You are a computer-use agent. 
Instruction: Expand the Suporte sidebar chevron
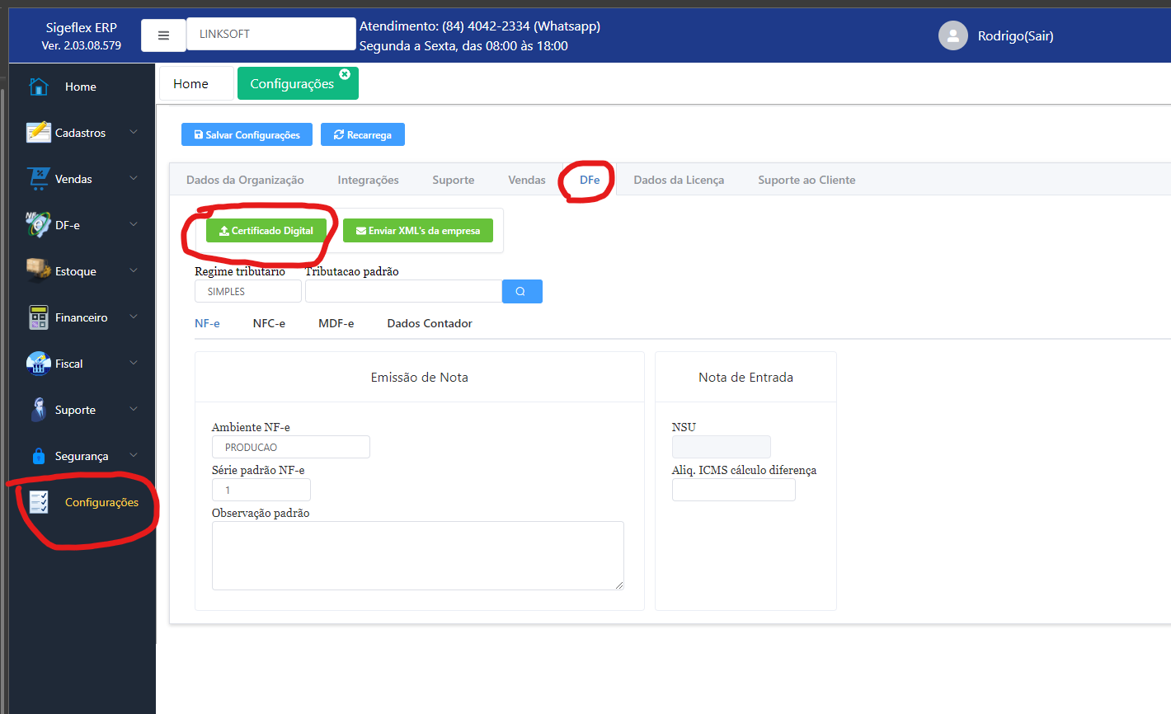[x=134, y=409]
